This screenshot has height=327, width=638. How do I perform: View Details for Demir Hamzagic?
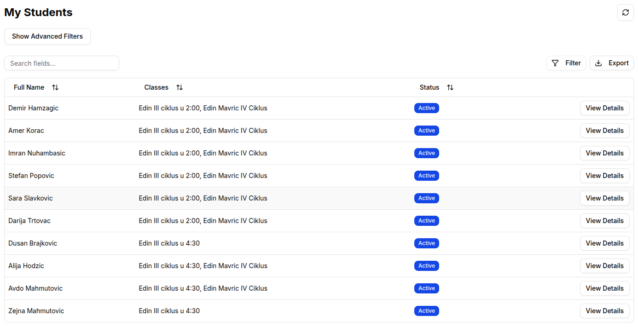pos(604,108)
